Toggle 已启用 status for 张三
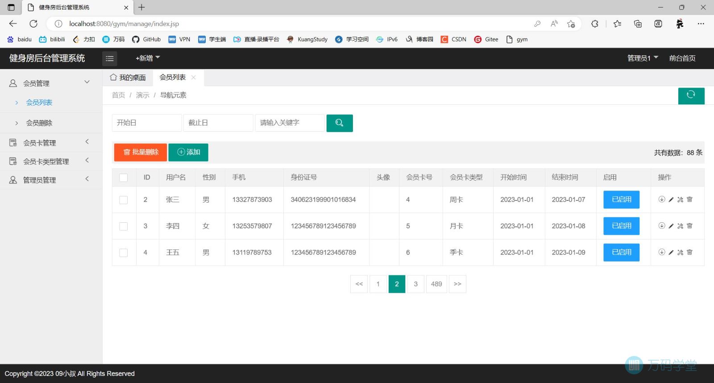Viewport: 714px width, 383px height. 621,200
